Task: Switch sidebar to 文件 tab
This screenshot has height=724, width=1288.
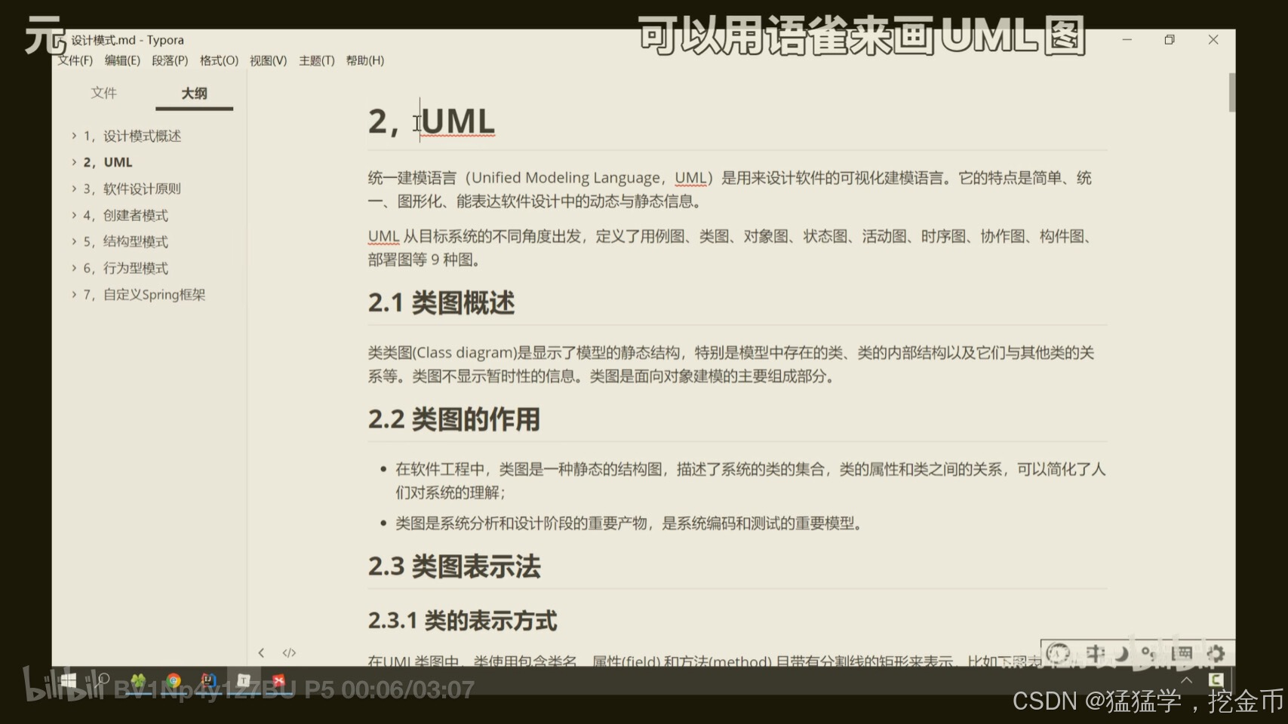Action: pos(104,93)
